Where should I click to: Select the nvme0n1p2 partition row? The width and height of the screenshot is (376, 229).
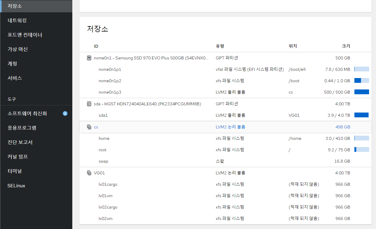(x=225, y=81)
